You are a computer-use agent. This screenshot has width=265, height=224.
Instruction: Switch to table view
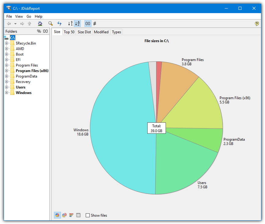pyautogui.click(x=78, y=215)
